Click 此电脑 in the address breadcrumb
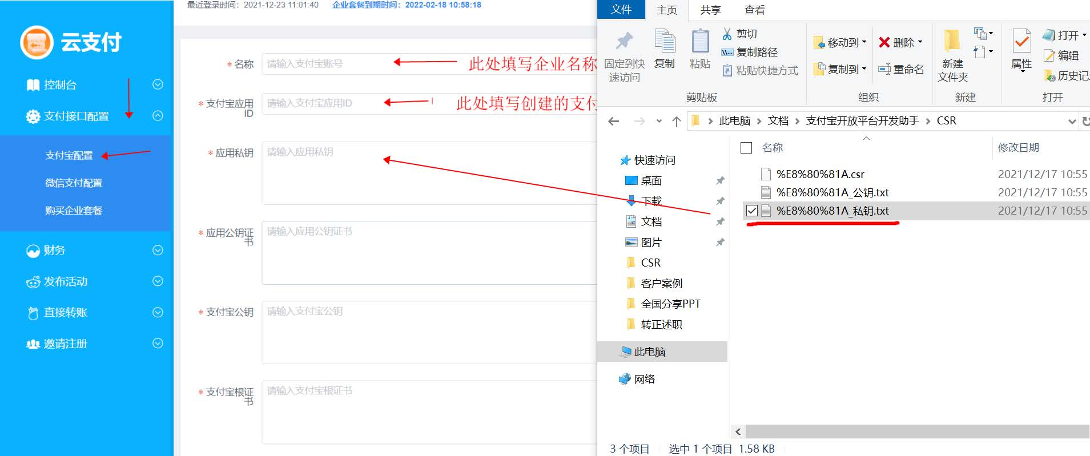This screenshot has width=1090, height=456. 734,121
